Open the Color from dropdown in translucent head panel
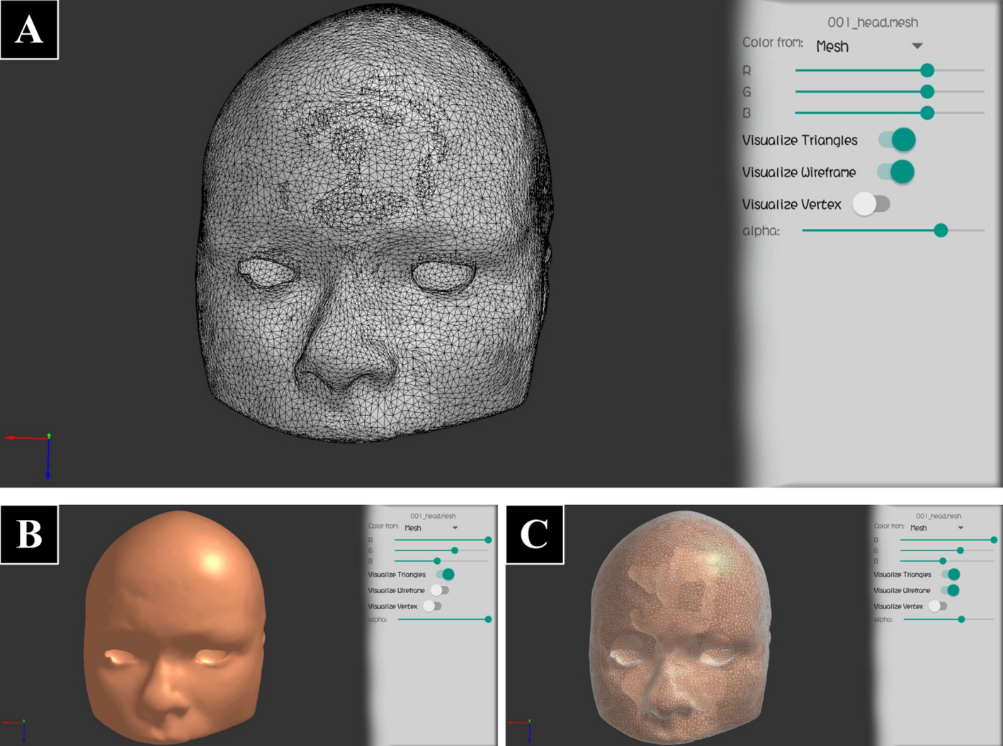The width and height of the screenshot is (1003, 746). (937, 528)
